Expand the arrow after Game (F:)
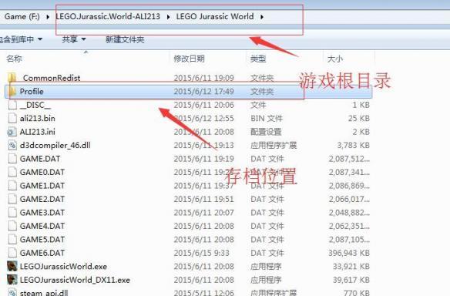This screenshot has height=296, width=450. (48, 17)
